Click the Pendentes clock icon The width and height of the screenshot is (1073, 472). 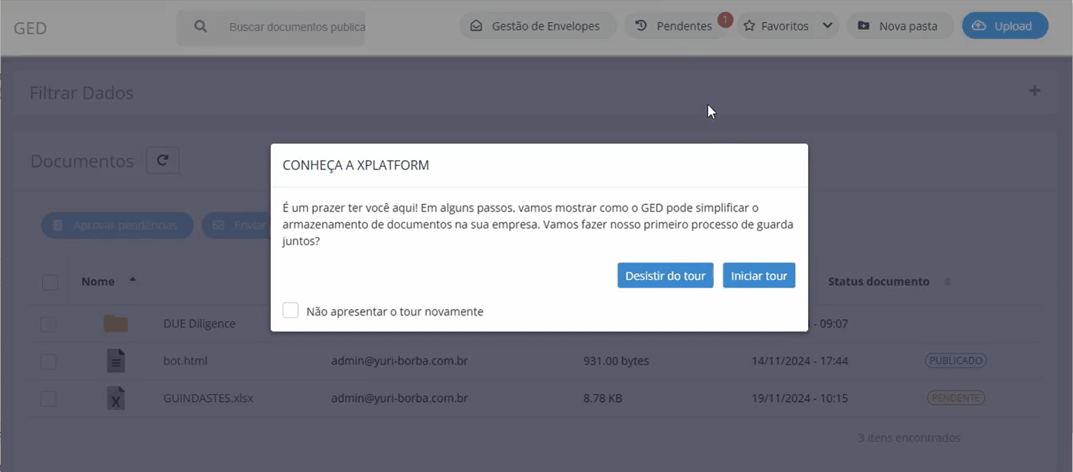pyautogui.click(x=641, y=26)
